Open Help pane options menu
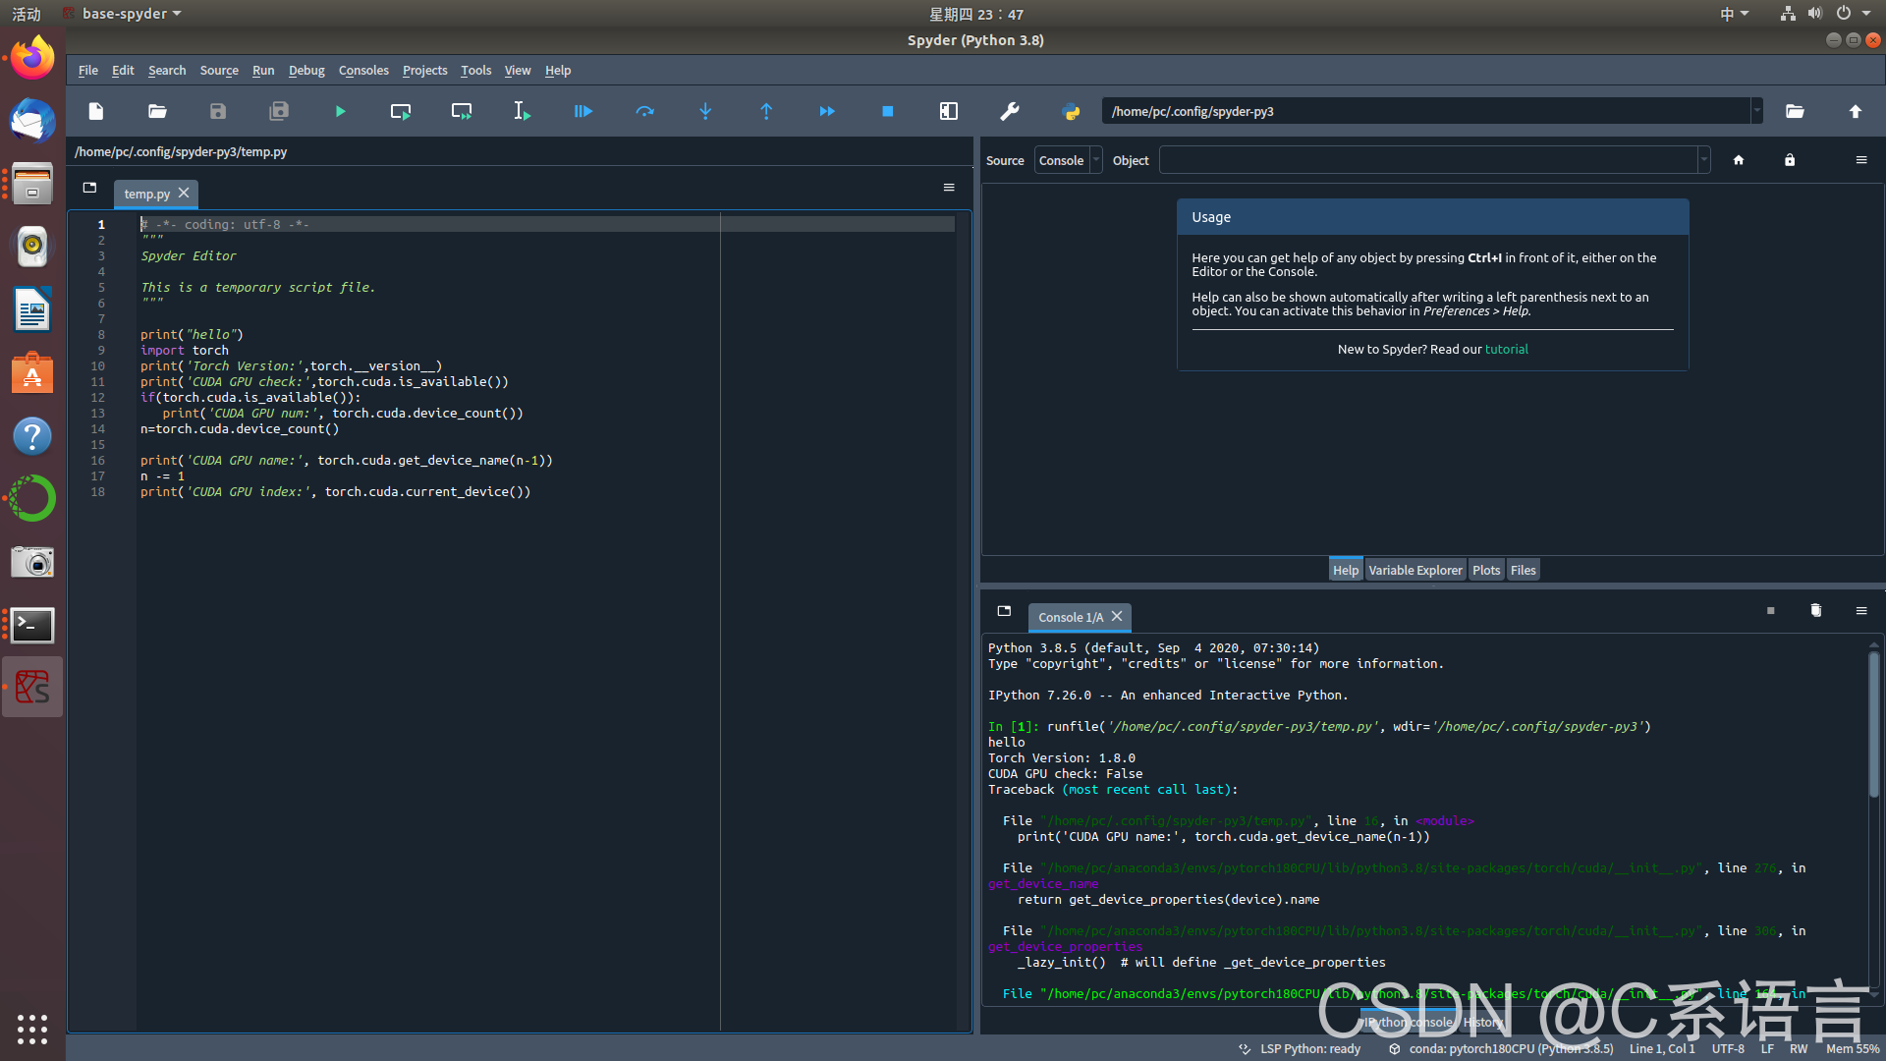Screen dimensions: 1886x1061 [x=1861, y=160]
